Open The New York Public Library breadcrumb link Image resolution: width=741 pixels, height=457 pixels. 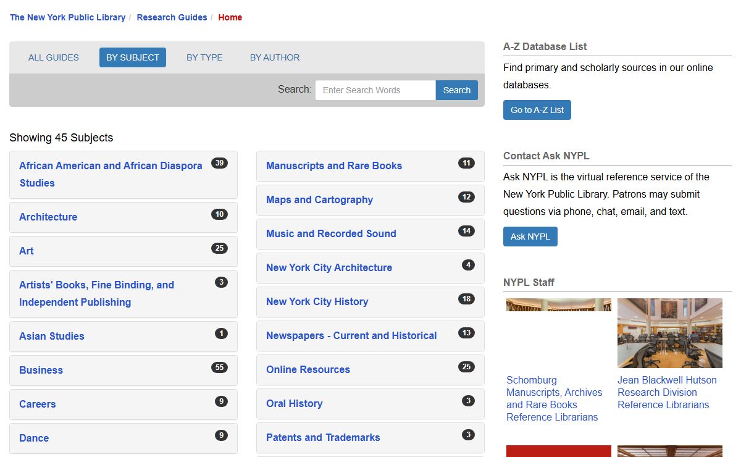click(x=67, y=17)
